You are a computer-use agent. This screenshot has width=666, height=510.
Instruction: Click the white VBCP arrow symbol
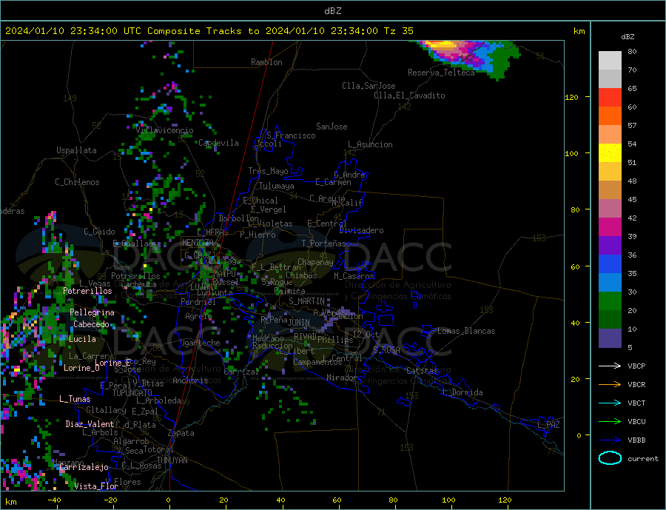click(610, 366)
